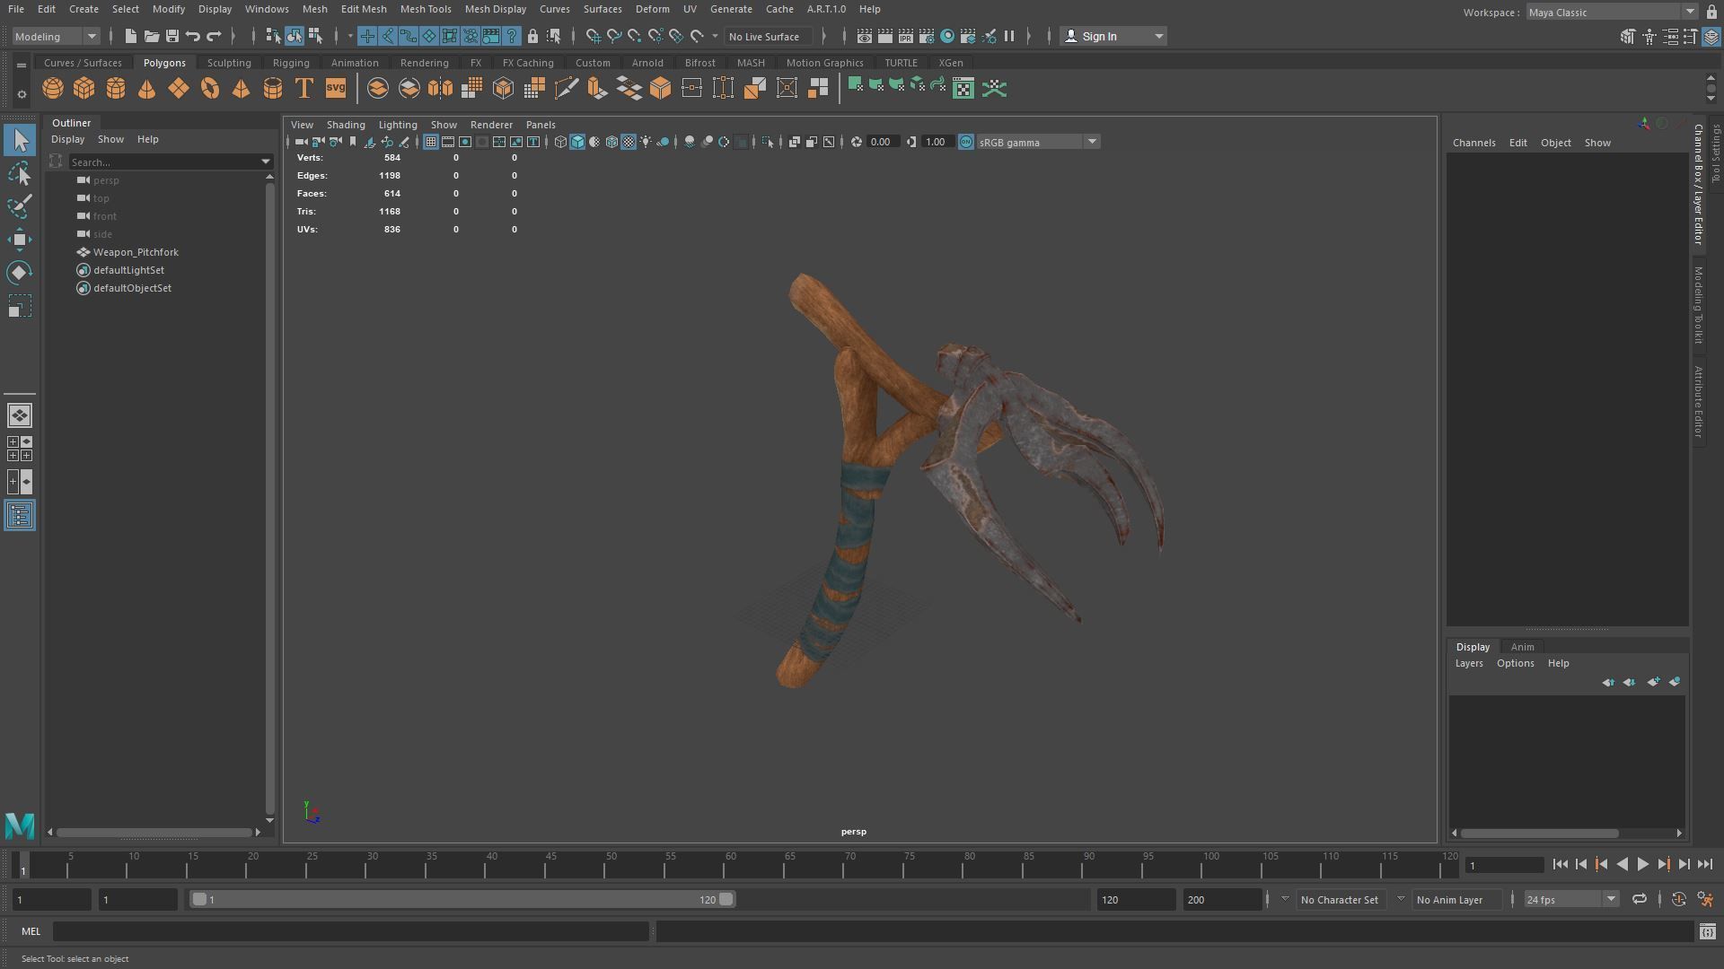
Task: Click the Outliner search field
Action: coord(163,162)
